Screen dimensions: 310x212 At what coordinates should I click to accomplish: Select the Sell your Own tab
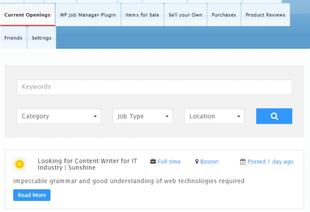[x=185, y=15]
